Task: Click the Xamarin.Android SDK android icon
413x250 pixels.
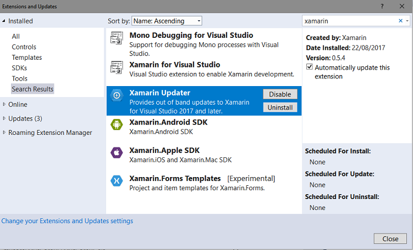Action: click(x=117, y=124)
